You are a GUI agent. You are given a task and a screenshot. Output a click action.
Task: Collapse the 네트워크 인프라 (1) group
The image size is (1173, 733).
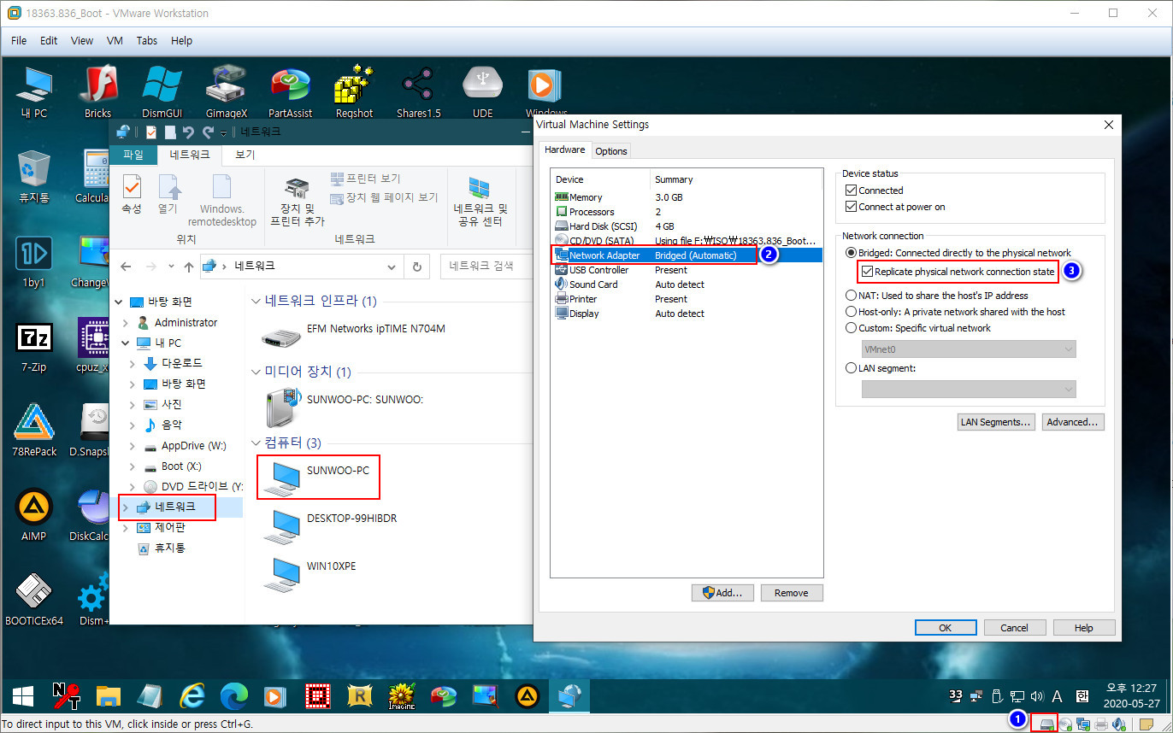click(256, 301)
